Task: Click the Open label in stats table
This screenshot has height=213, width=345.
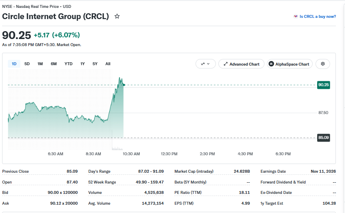Action: tap(7, 182)
